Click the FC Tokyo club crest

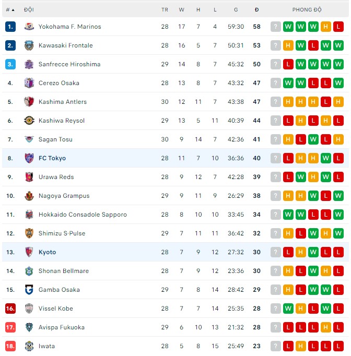(29, 158)
